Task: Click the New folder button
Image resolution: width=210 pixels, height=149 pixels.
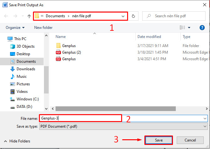Action: [43, 28]
